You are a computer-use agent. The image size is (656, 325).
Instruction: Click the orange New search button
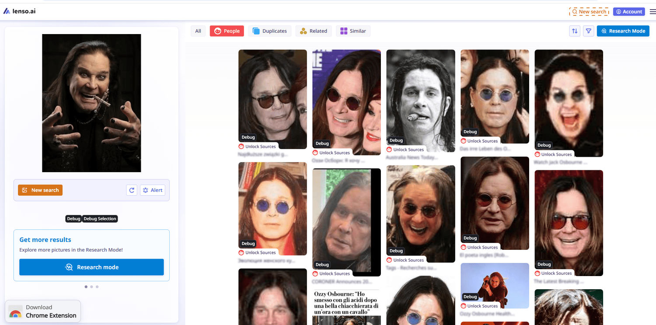pos(40,190)
